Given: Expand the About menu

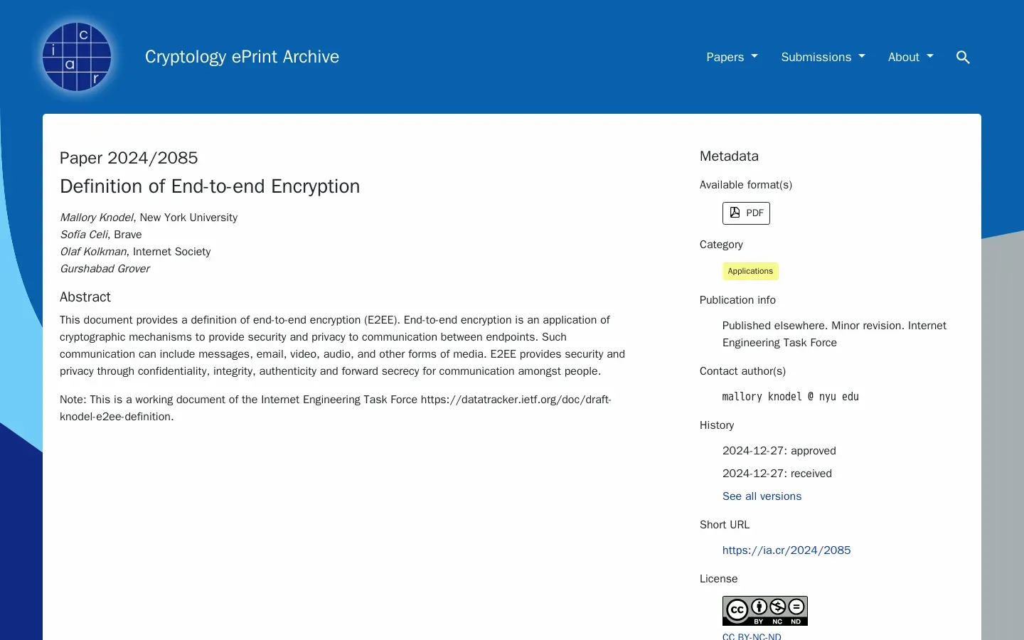Looking at the screenshot, I should tap(910, 57).
